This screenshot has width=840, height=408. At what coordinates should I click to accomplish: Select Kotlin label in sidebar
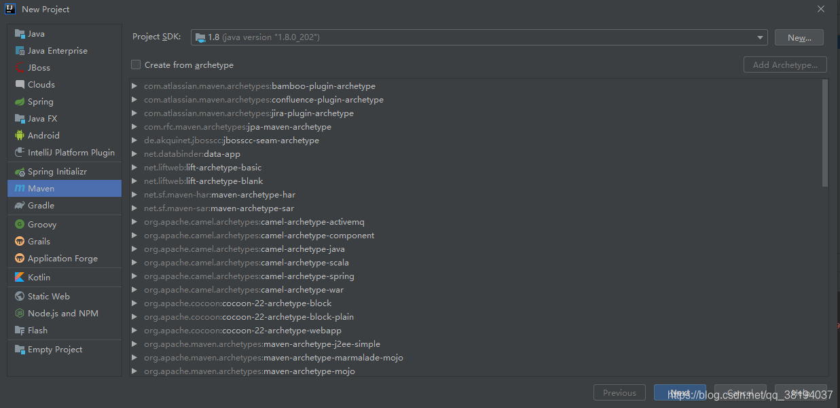pyautogui.click(x=39, y=278)
